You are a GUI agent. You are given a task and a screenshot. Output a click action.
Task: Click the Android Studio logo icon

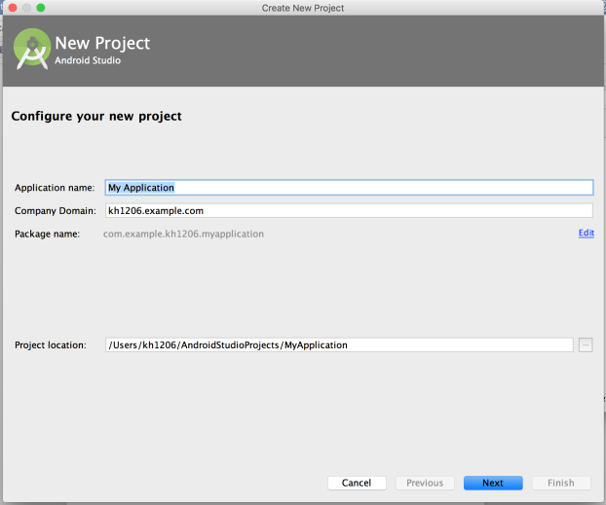click(x=32, y=49)
